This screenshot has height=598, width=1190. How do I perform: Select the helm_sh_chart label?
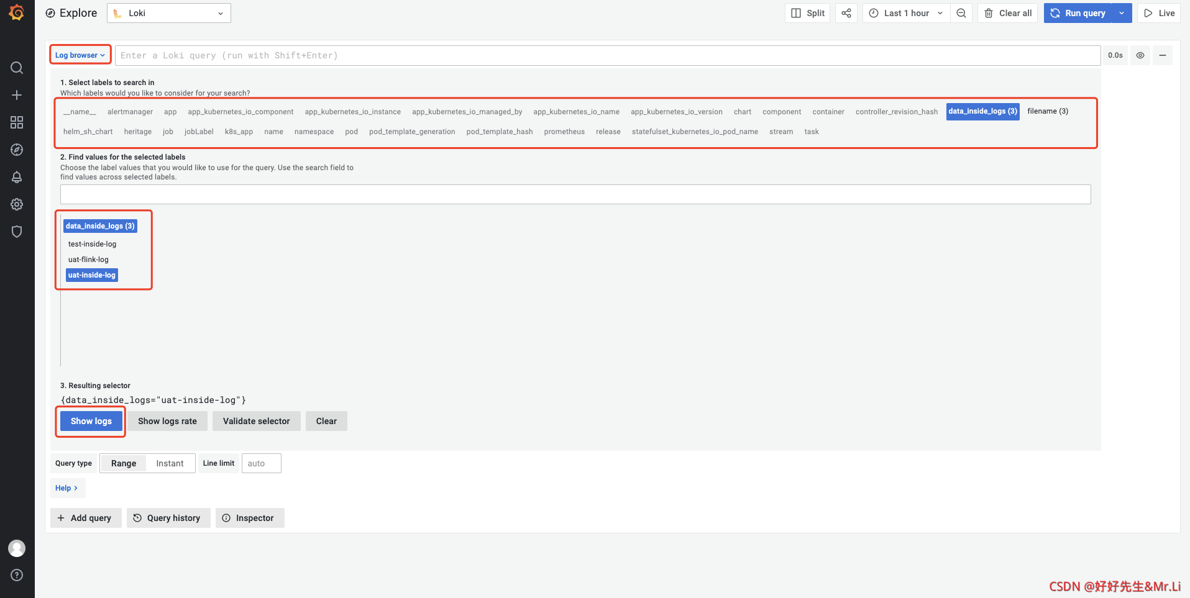[x=88, y=132]
